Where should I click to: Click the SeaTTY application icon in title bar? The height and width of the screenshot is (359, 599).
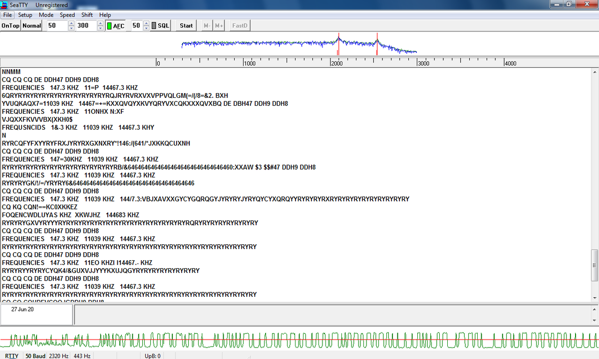[x=5, y=4]
